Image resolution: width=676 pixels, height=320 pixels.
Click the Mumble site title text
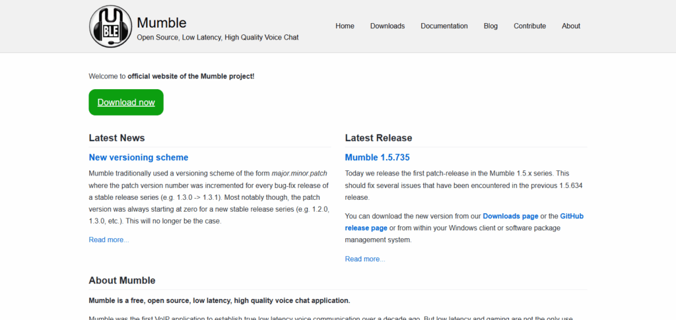coord(161,22)
